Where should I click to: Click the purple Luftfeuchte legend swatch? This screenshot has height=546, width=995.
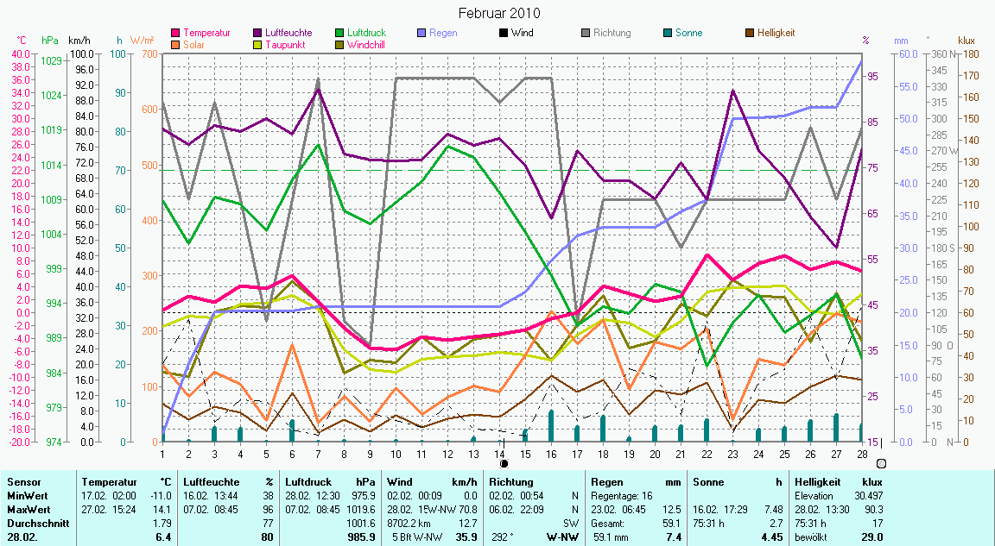(x=257, y=34)
